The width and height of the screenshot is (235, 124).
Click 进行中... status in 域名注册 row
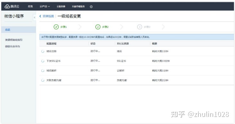[x=95, y=51]
